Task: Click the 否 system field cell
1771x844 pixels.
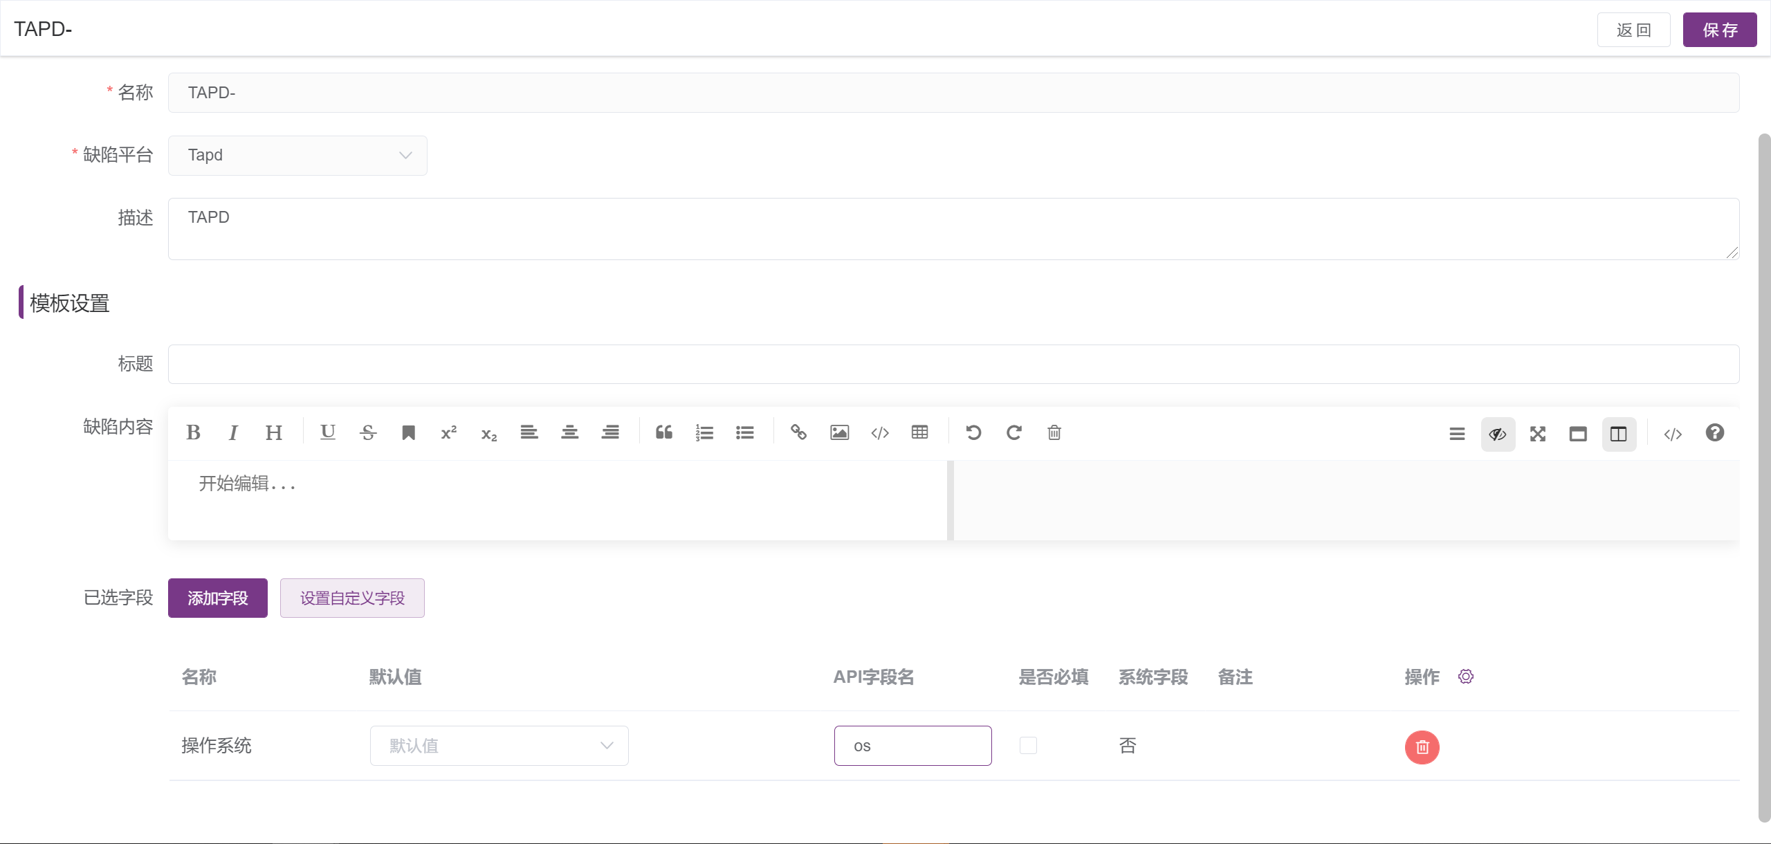Action: pyautogui.click(x=1128, y=746)
